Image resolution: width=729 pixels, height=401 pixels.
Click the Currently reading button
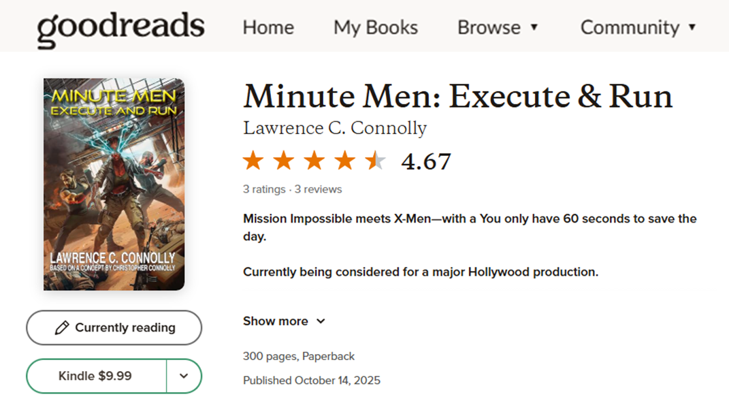pos(114,328)
